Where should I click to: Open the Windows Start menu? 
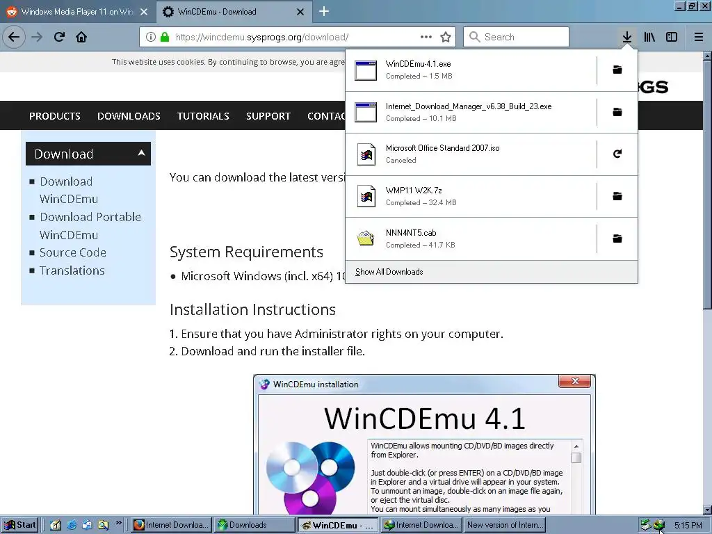(20, 525)
